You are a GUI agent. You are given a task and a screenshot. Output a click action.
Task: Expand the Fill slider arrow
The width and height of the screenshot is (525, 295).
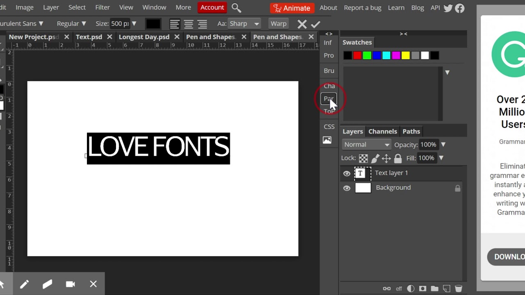coord(441,158)
